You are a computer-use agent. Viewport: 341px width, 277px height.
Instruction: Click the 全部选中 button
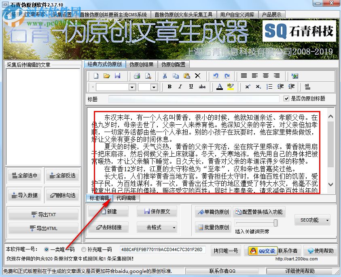click(x=24, y=175)
